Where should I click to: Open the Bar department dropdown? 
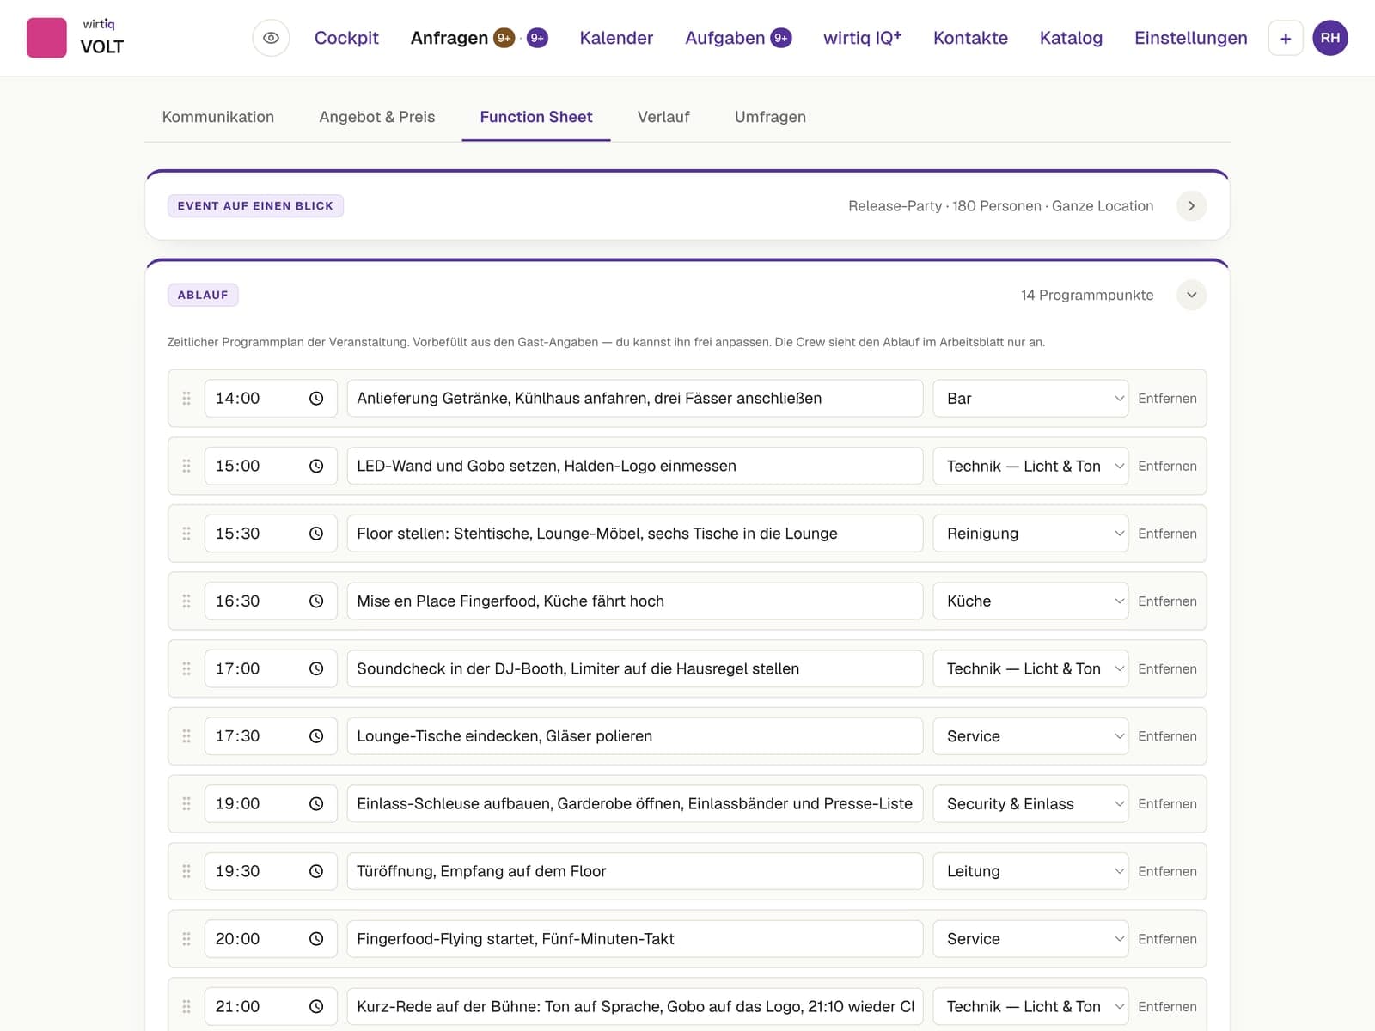point(1030,399)
